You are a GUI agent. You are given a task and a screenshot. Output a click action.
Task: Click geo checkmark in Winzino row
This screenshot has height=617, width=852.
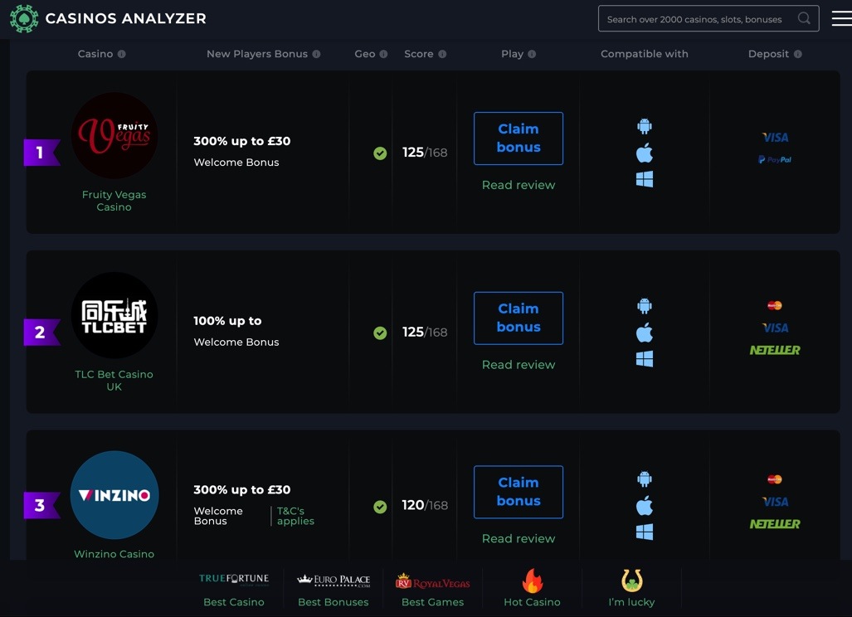(x=380, y=507)
